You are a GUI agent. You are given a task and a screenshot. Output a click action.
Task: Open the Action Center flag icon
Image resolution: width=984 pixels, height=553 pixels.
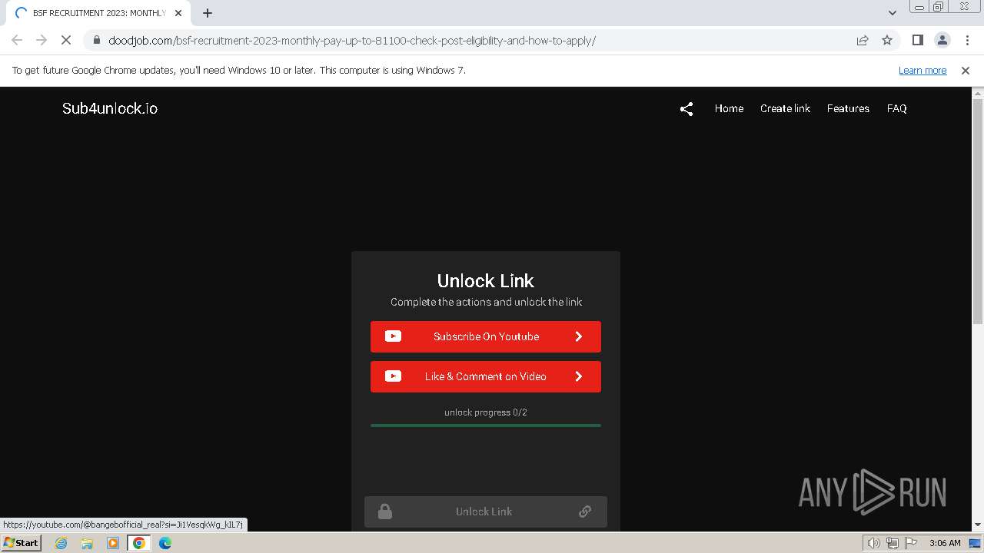pyautogui.click(x=911, y=543)
